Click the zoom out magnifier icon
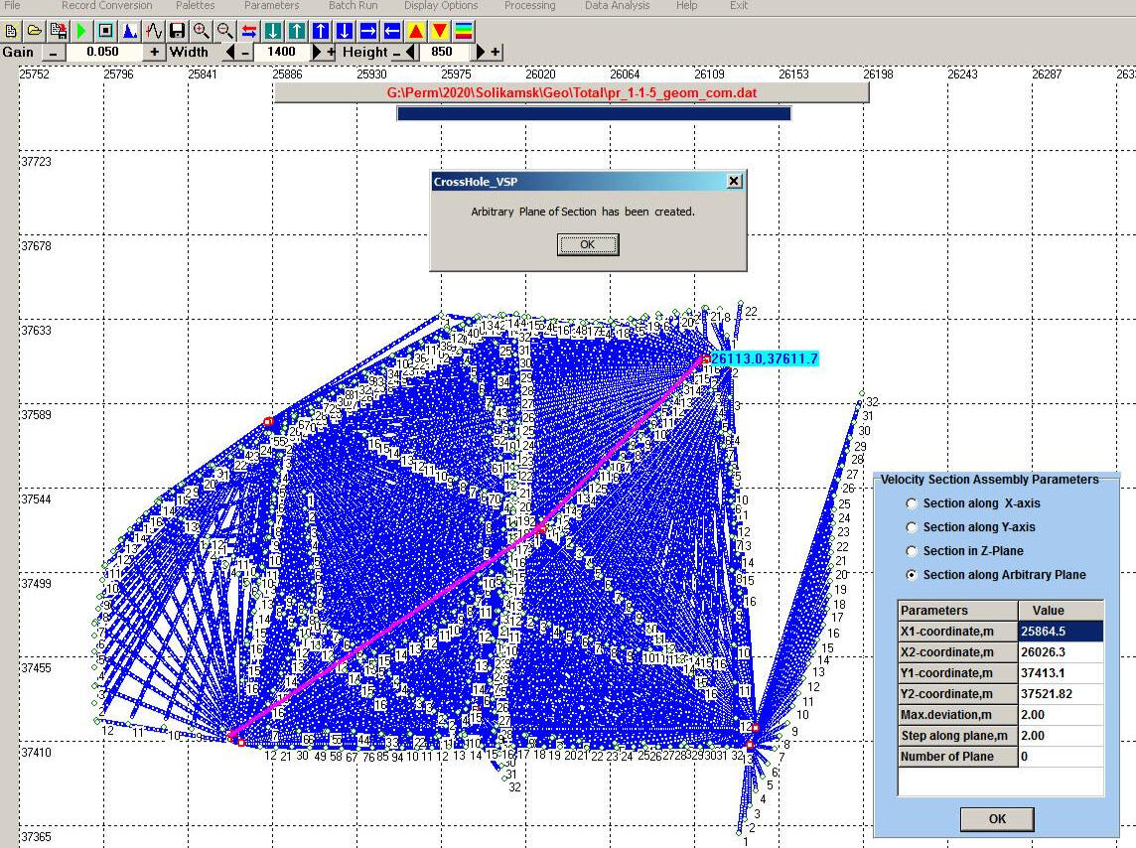The width and height of the screenshot is (1136, 848). pyautogui.click(x=225, y=31)
